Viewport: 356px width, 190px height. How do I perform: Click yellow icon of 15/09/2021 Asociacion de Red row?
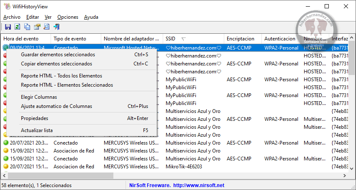[x=6, y=151]
